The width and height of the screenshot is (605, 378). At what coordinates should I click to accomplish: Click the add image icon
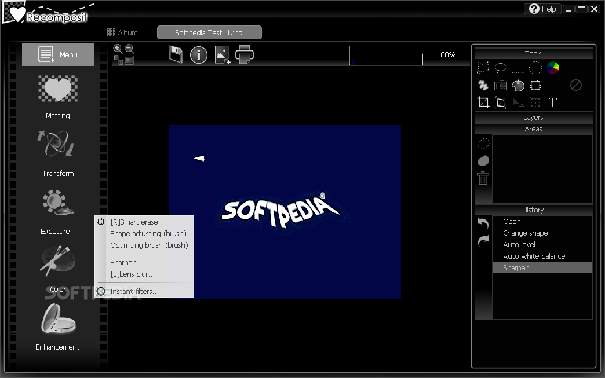pyautogui.click(x=223, y=55)
